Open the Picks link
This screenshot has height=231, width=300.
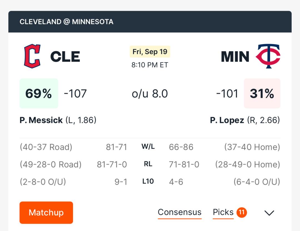pyautogui.click(x=223, y=212)
